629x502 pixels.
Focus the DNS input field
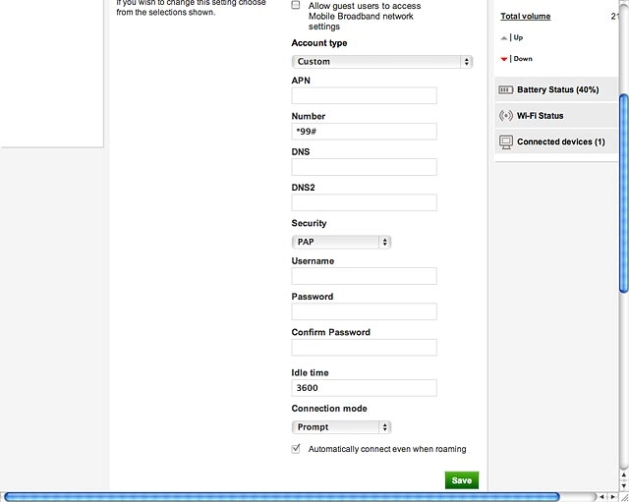[x=365, y=167]
